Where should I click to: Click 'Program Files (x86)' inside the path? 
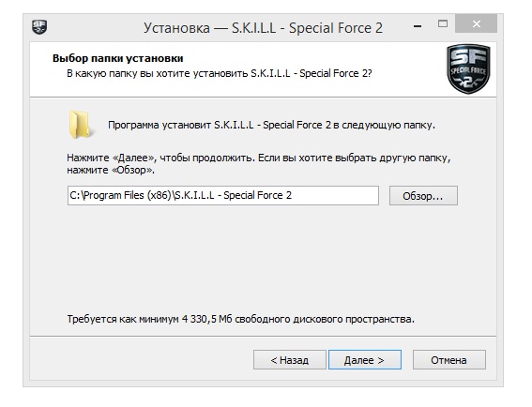pyautogui.click(x=128, y=195)
